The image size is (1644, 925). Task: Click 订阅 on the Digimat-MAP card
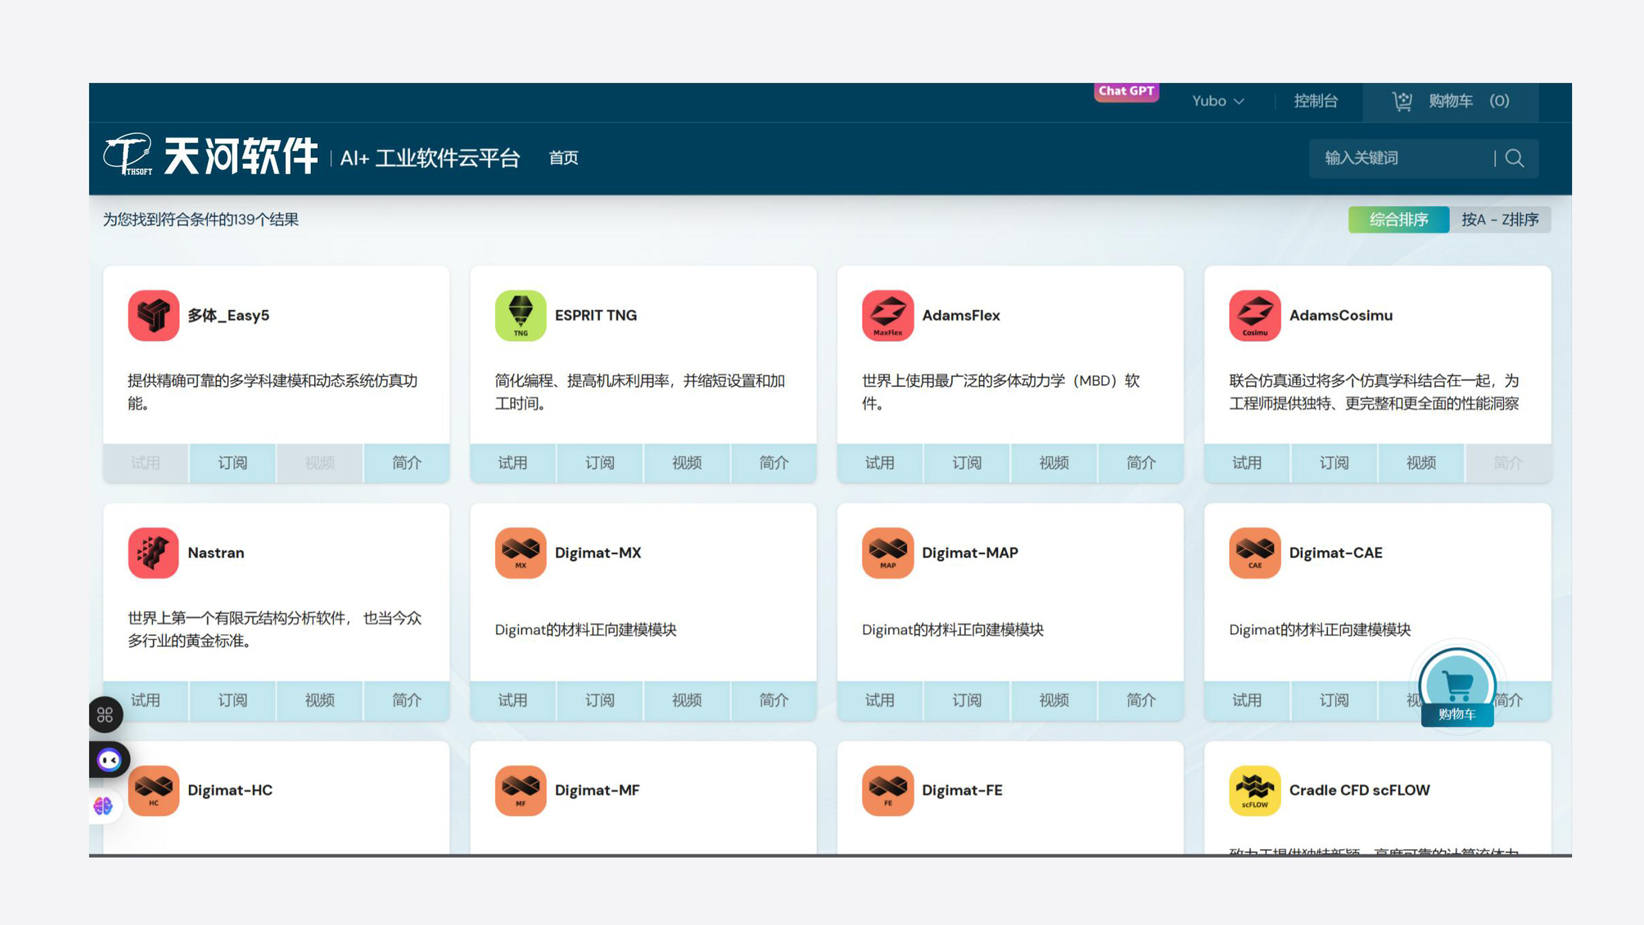pyautogui.click(x=967, y=700)
